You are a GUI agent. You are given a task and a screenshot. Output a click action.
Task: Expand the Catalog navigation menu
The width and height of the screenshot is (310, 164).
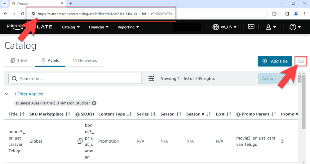click(71, 27)
